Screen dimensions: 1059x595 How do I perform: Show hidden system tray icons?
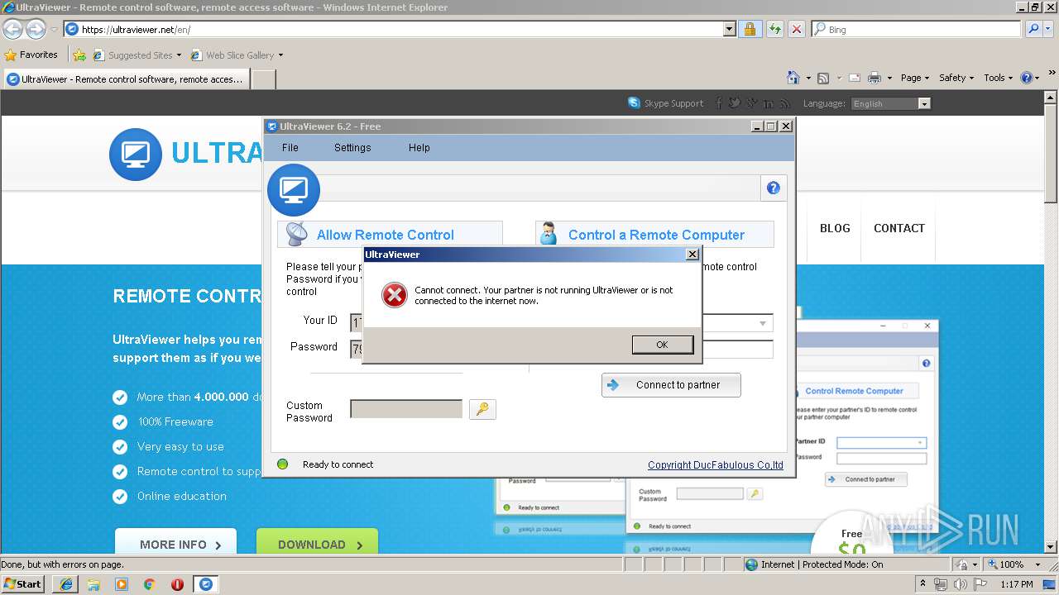coord(923,584)
